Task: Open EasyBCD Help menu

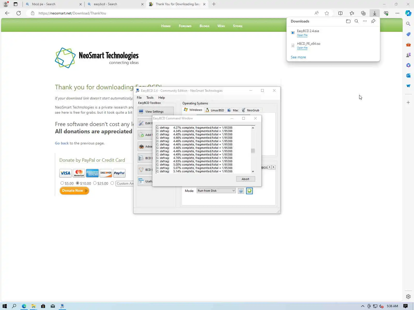Action: tap(161, 98)
